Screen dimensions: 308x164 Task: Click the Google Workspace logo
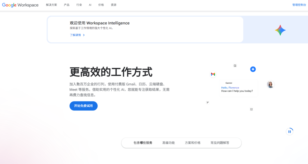(20, 5)
